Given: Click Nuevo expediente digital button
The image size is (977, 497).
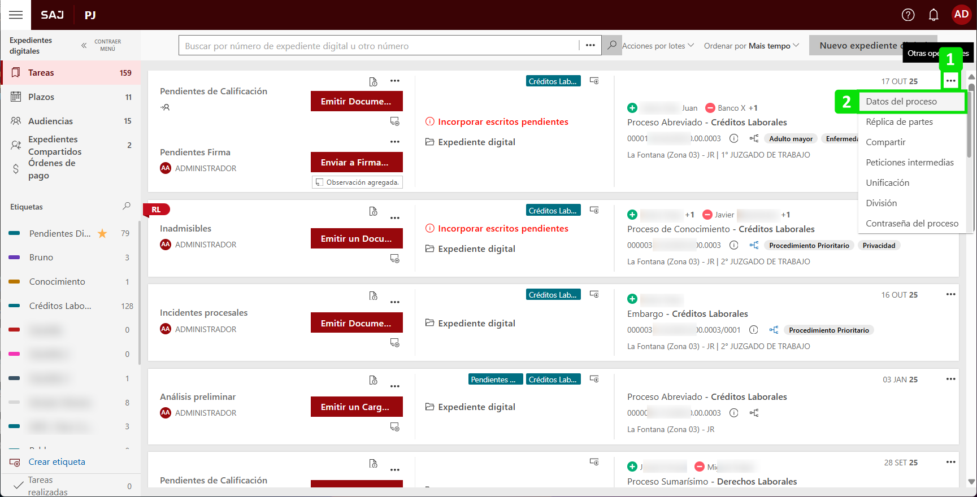Looking at the screenshot, I should [x=873, y=45].
